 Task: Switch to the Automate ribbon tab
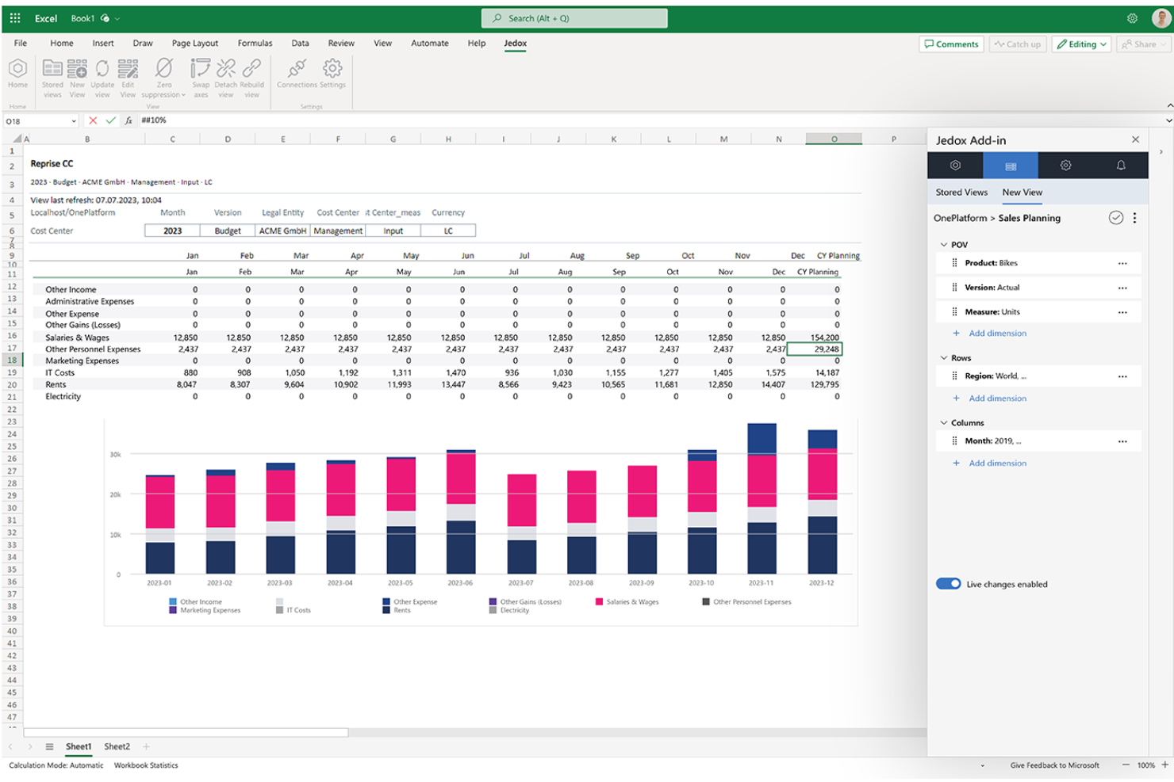click(x=429, y=44)
